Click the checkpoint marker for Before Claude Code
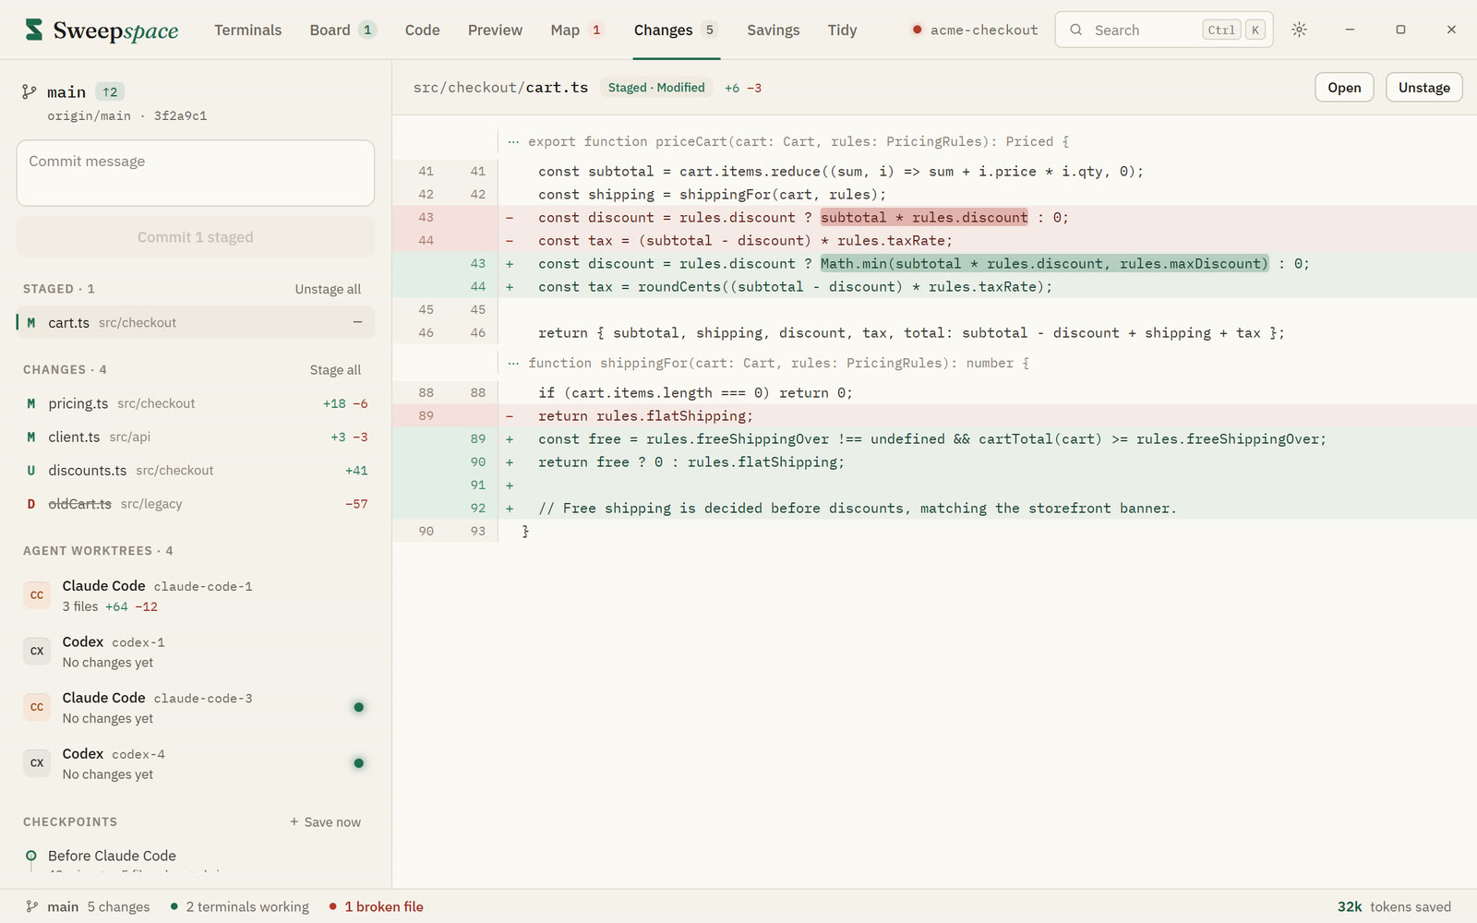Screen dimensions: 1477x923 (x=31, y=856)
